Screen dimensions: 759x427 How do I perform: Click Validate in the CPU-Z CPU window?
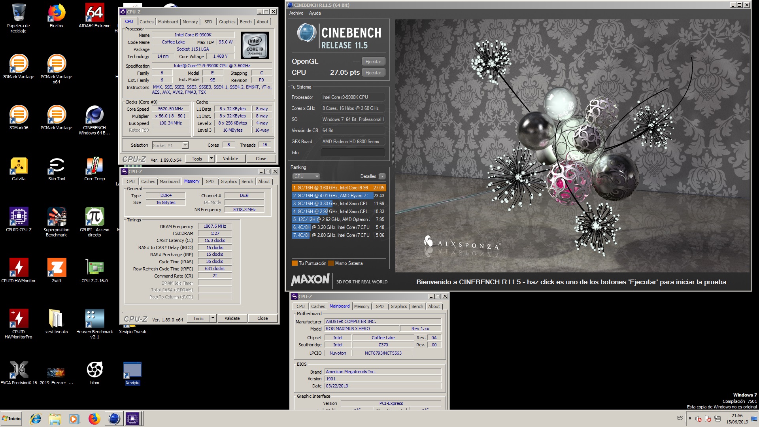click(230, 159)
